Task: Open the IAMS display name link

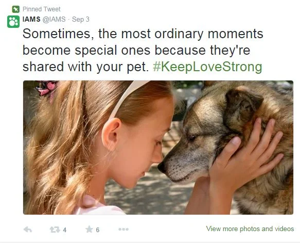Action: pyautogui.click(x=31, y=19)
